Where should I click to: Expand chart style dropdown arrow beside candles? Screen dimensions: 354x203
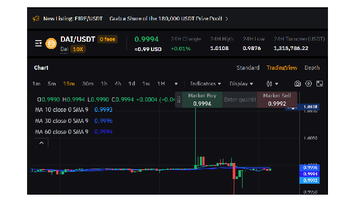point(276,84)
